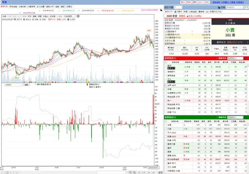Open the 體檢表 tab in the right panel
This screenshot has width=249, height=174.
coord(201,12)
